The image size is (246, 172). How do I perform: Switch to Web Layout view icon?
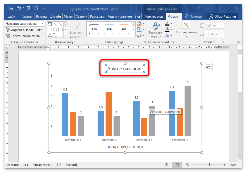[x=187, y=165]
